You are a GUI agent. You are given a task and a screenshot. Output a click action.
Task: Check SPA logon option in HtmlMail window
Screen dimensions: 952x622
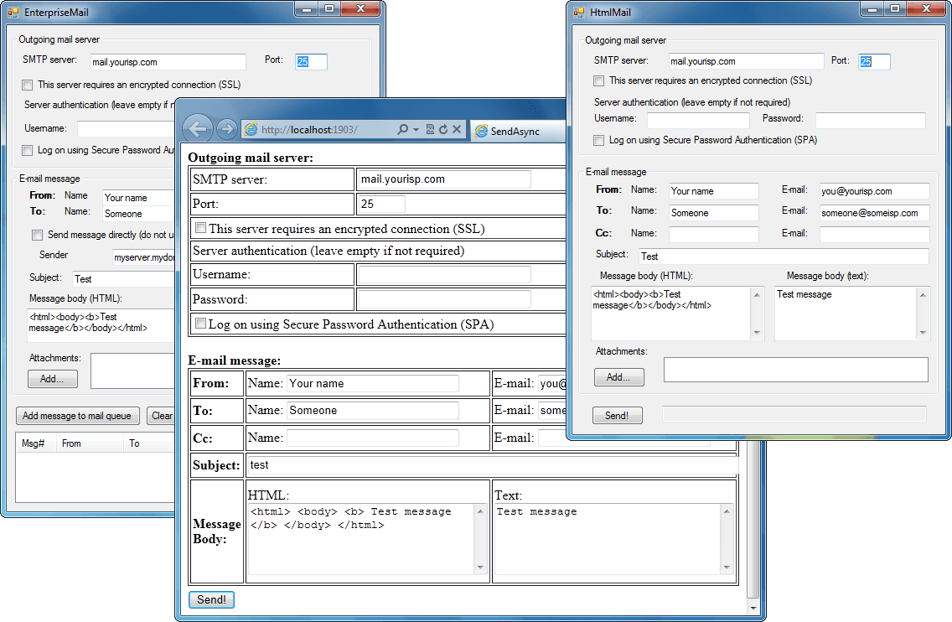click(x=599, y=140)
